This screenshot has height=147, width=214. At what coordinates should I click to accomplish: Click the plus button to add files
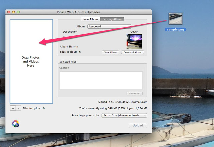point(13,108)
